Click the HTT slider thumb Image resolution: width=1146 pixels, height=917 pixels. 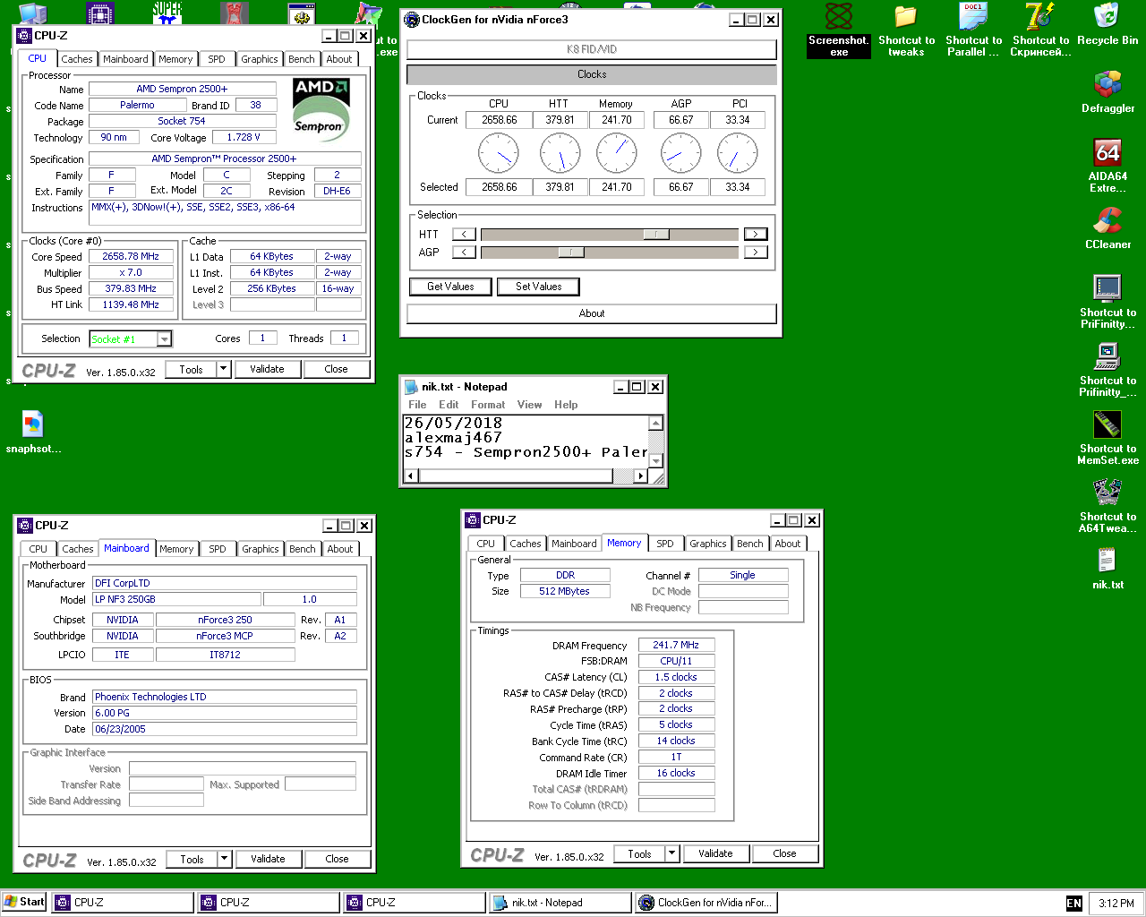(656, 235)
